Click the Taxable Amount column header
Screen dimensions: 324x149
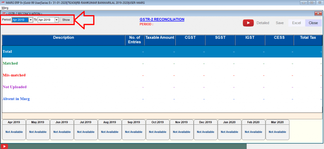[x=160, y=40]
